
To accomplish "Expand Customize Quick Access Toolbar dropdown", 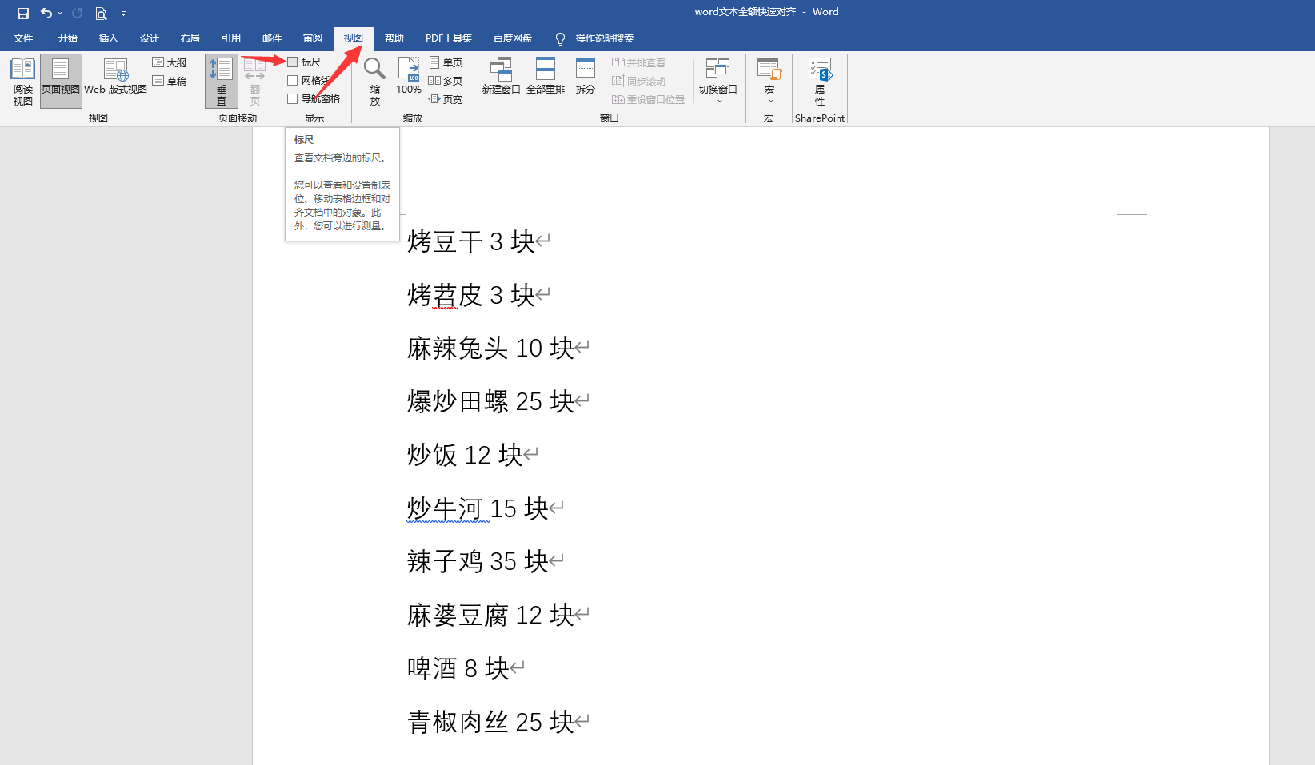I will (x=123, y=14).
